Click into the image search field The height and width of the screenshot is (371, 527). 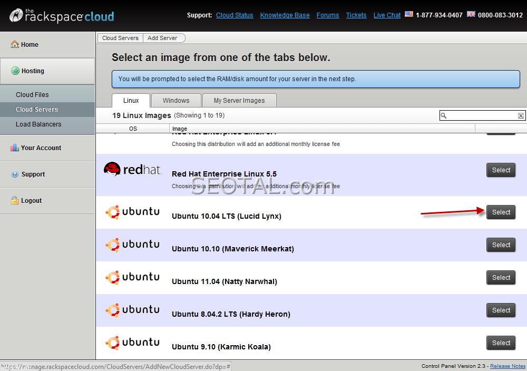coord(482,115)
